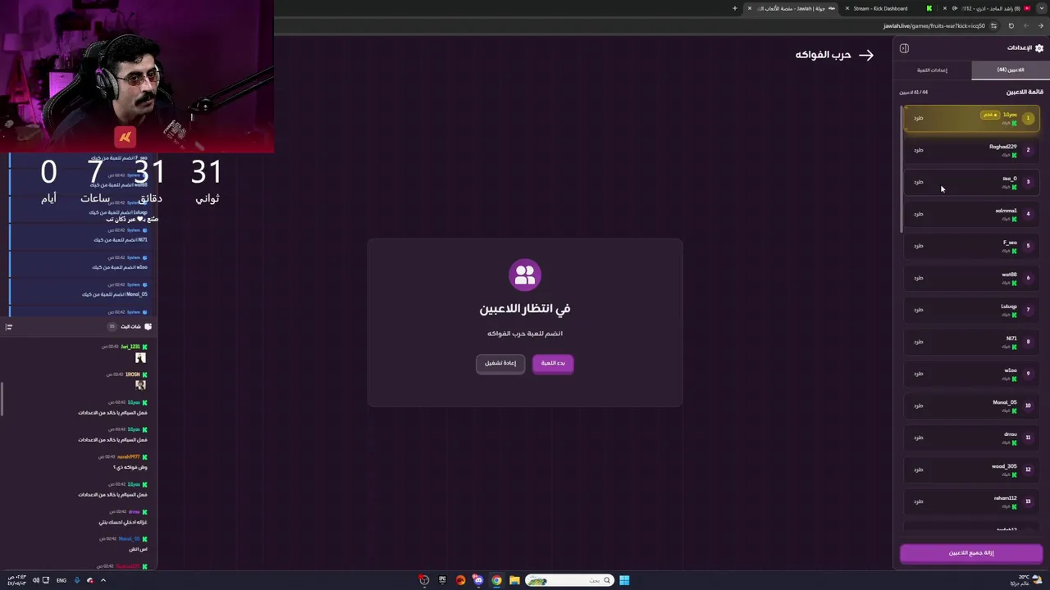
Task: Click the chat panel menu icon on left
Action: (8, 327)
